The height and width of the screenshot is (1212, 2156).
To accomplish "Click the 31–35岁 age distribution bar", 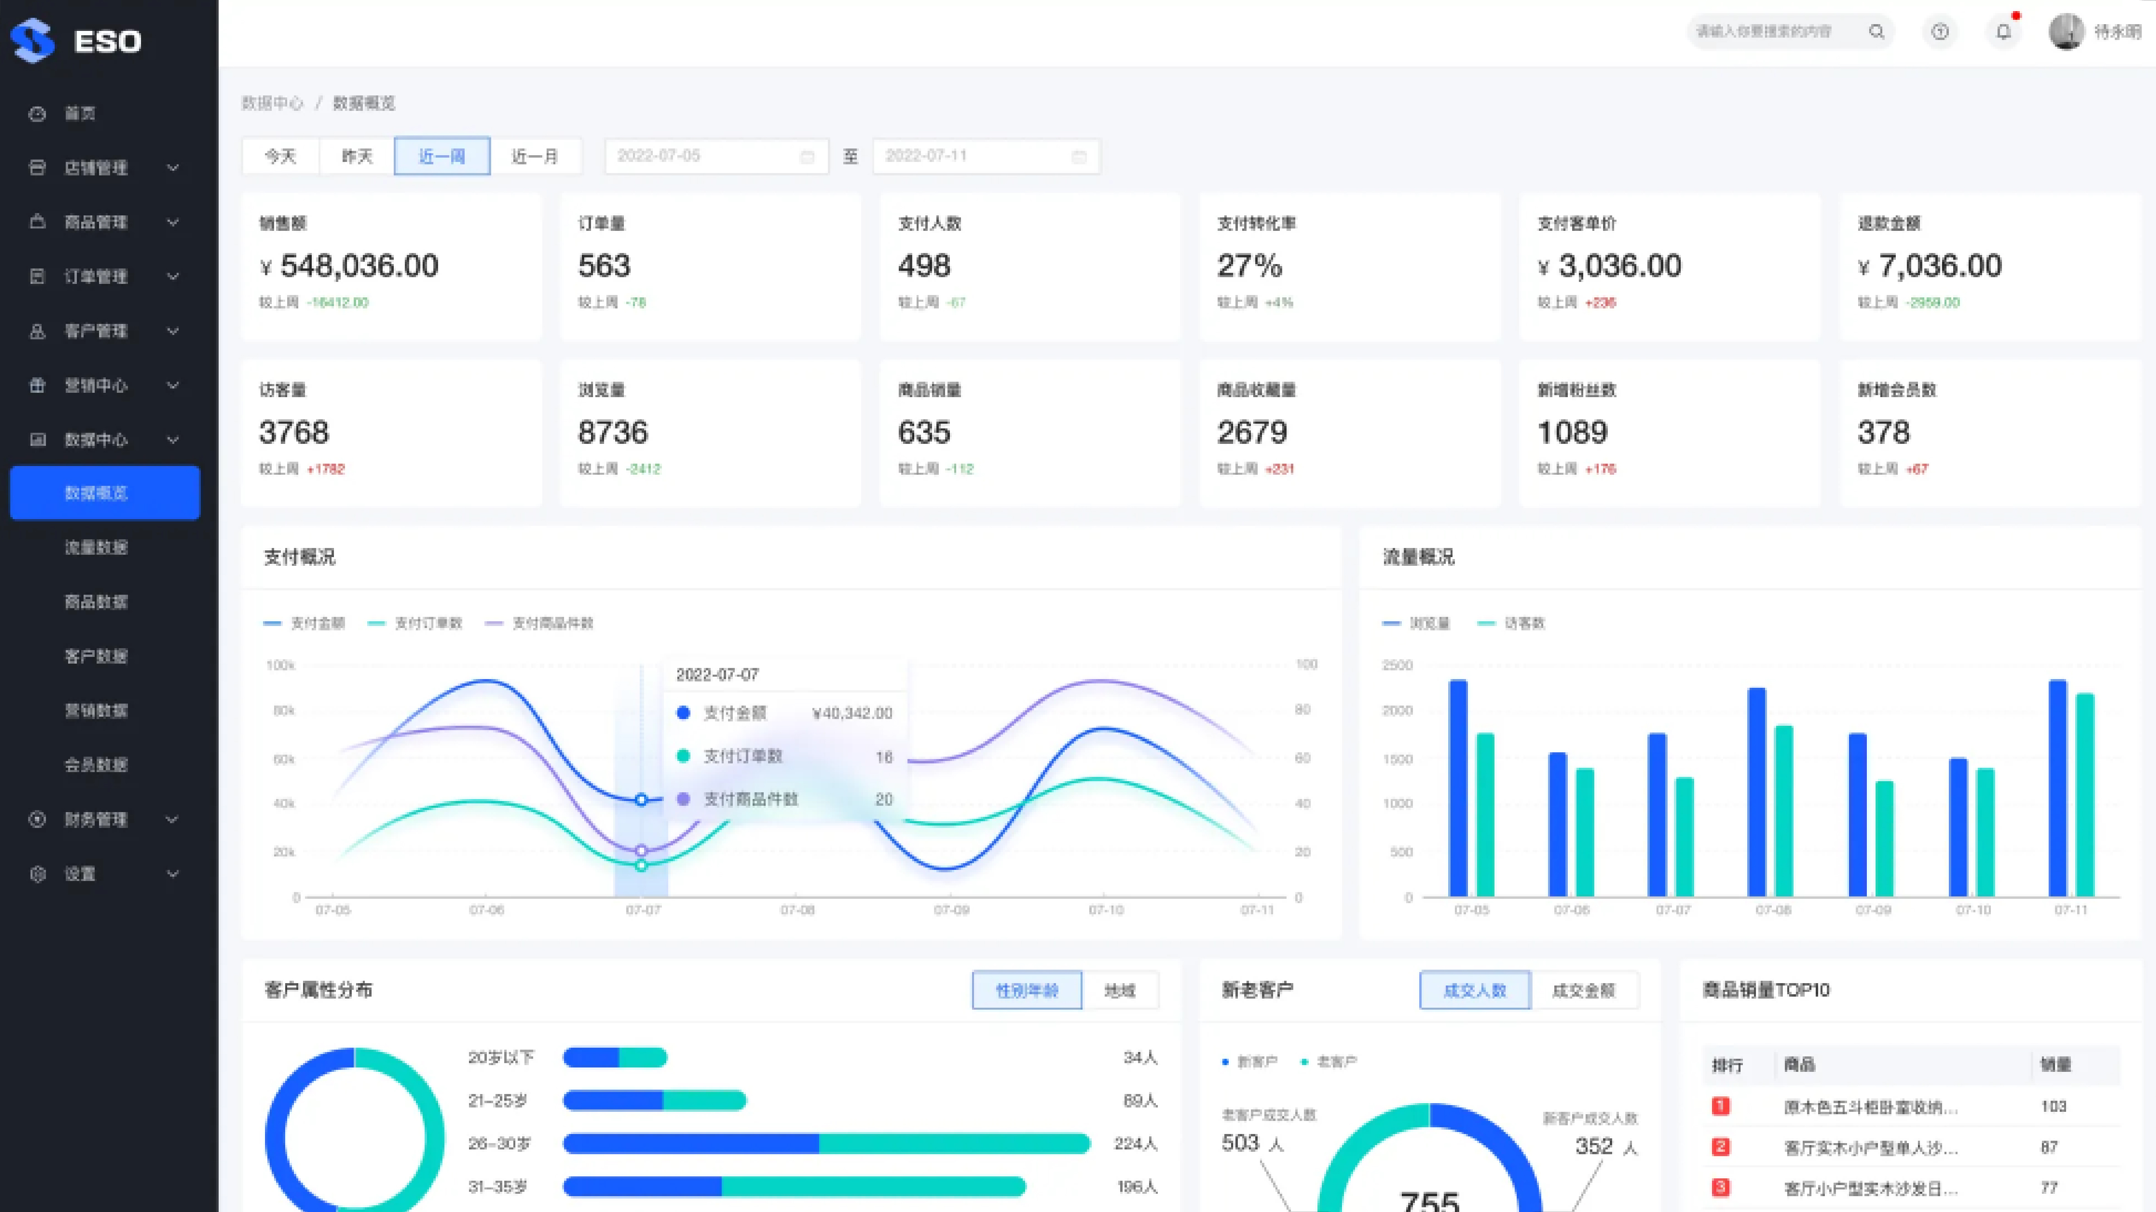I will (x=794, y=1187).
